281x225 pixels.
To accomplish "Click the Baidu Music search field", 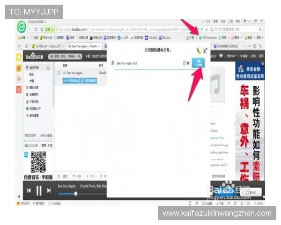I will click(63, 57).
